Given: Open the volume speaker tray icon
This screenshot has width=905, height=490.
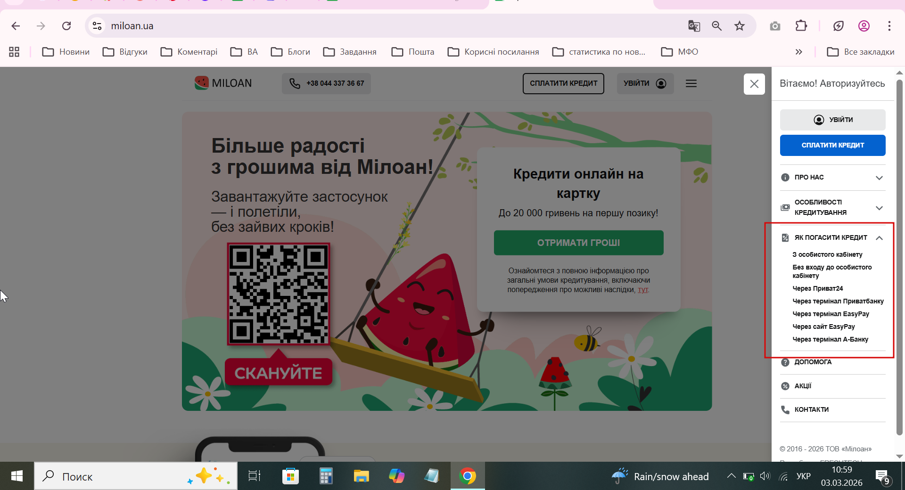Looking at the screenshot, I should click(x=765, y=476).
